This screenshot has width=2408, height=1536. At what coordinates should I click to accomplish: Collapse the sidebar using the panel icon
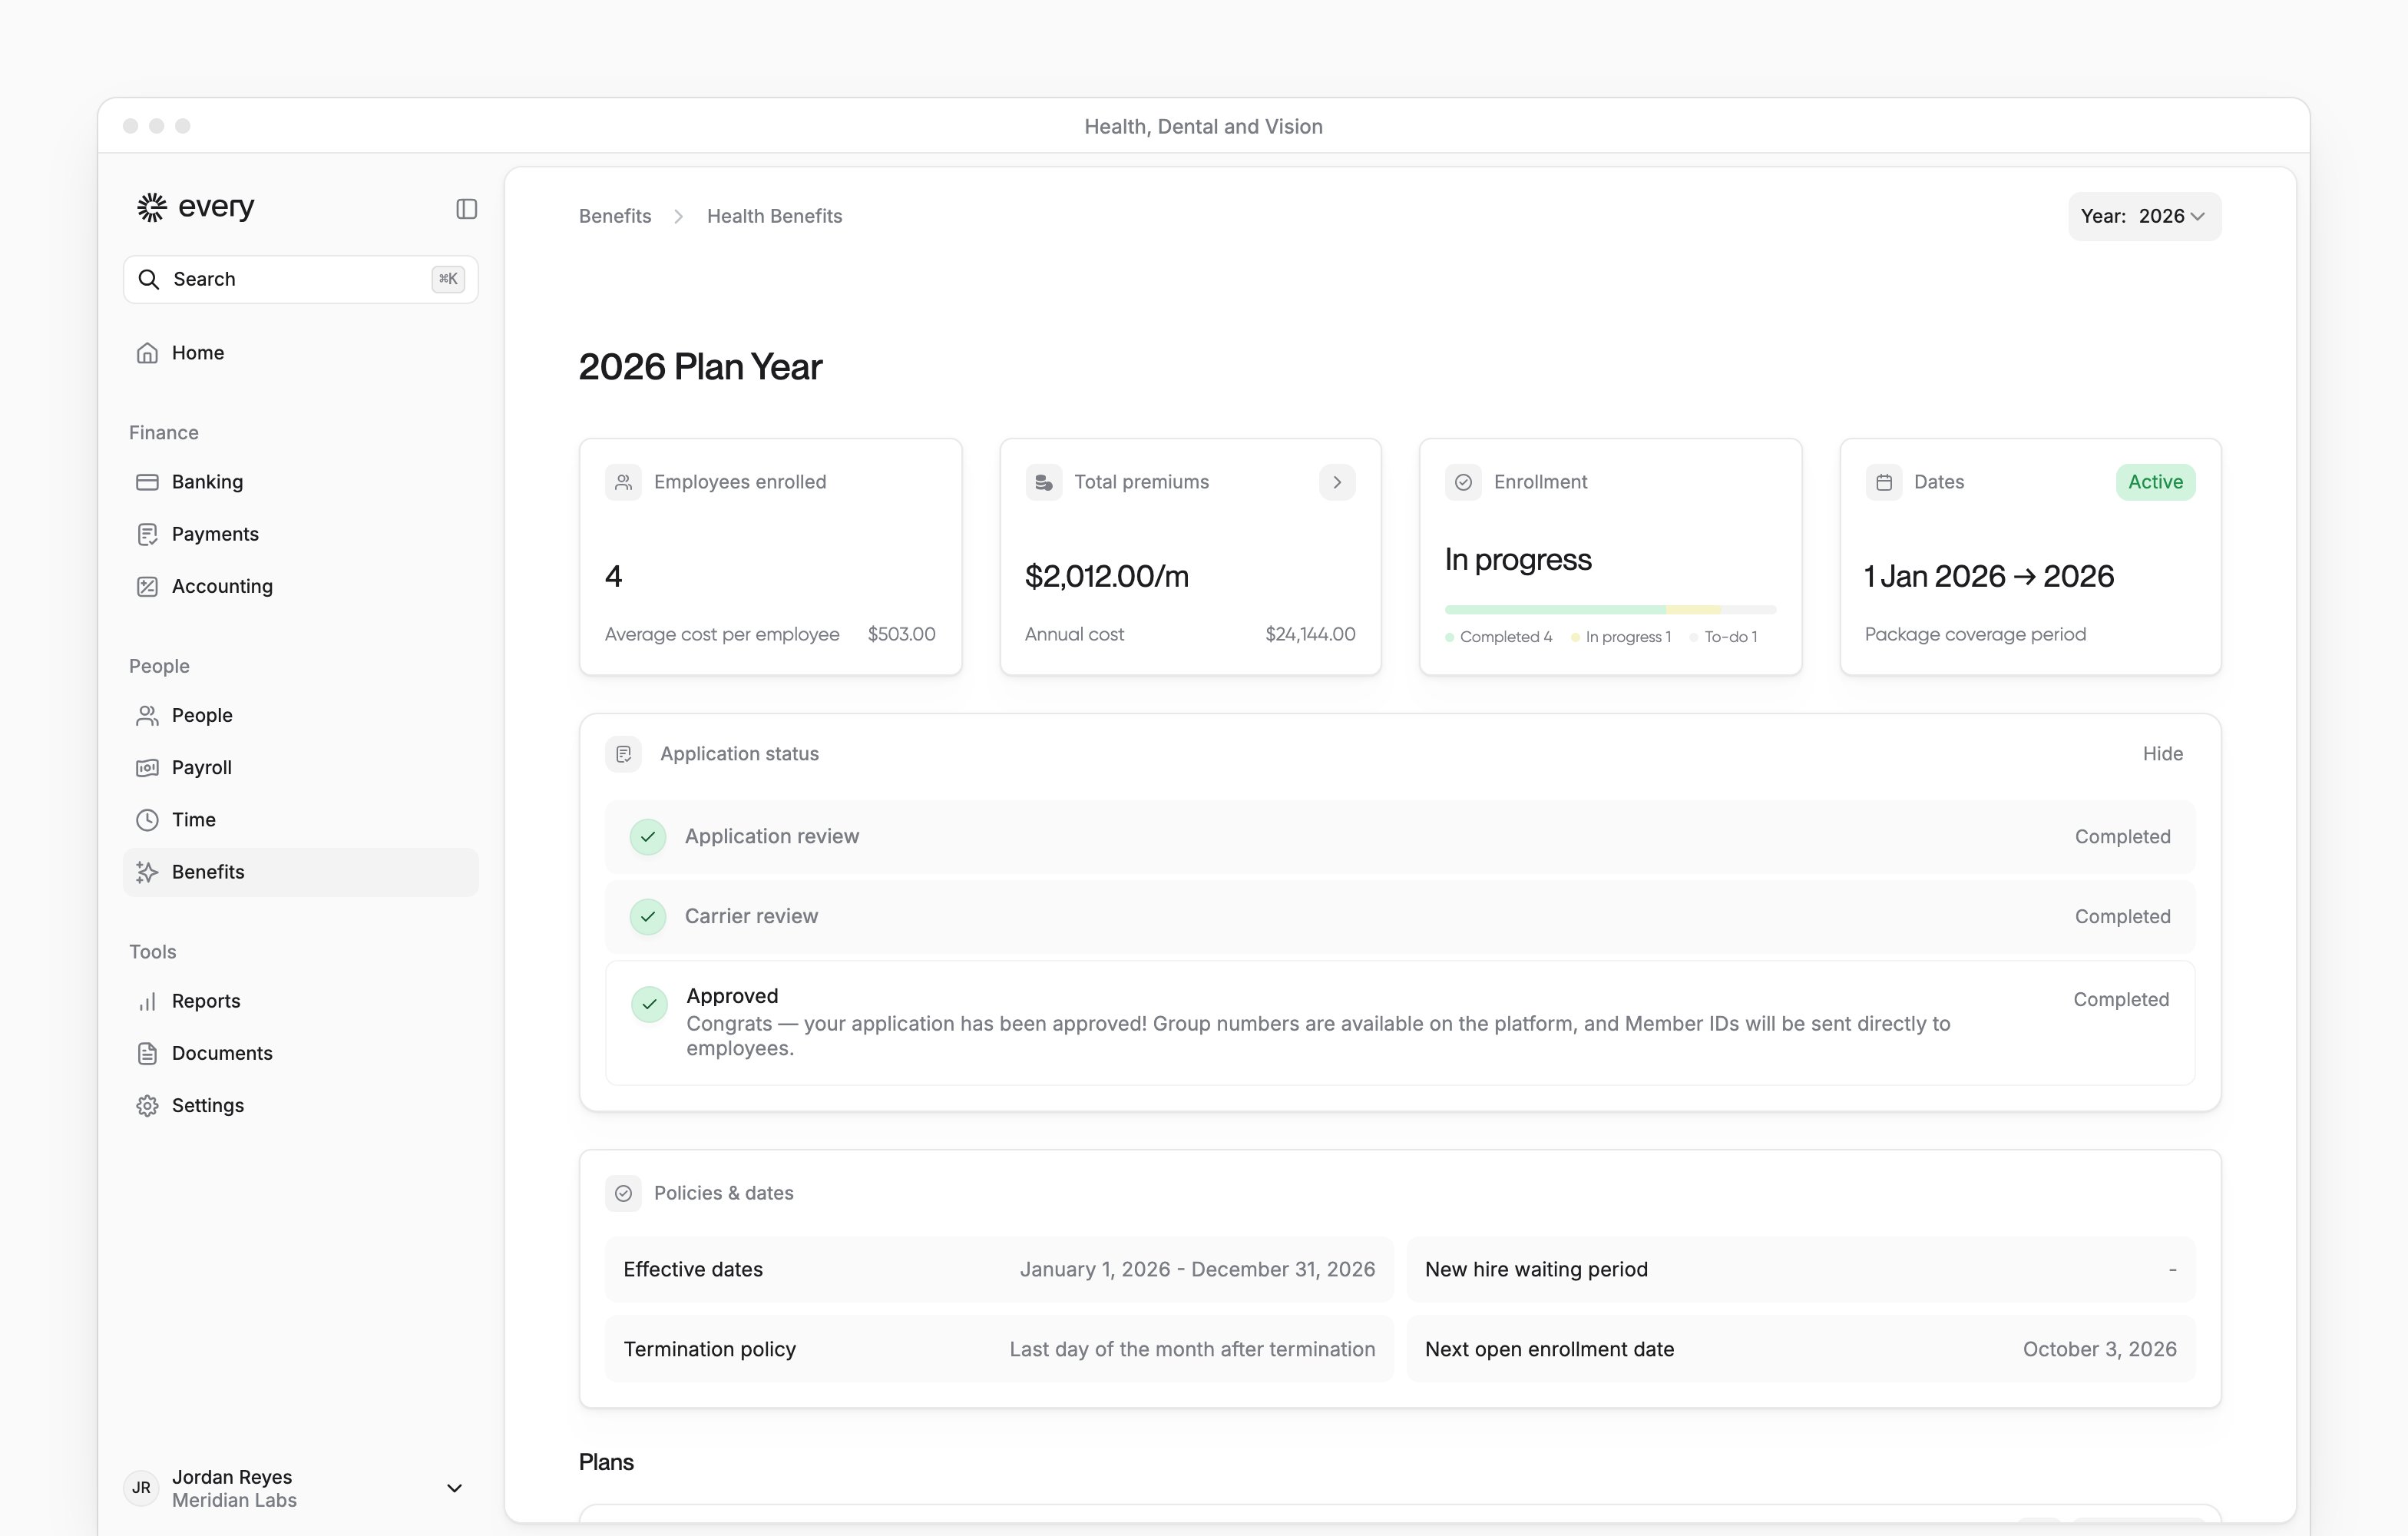click(466, 208)
